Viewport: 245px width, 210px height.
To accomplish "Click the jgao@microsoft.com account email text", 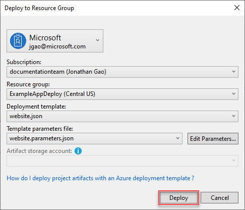I will click(x=57, y=46).
